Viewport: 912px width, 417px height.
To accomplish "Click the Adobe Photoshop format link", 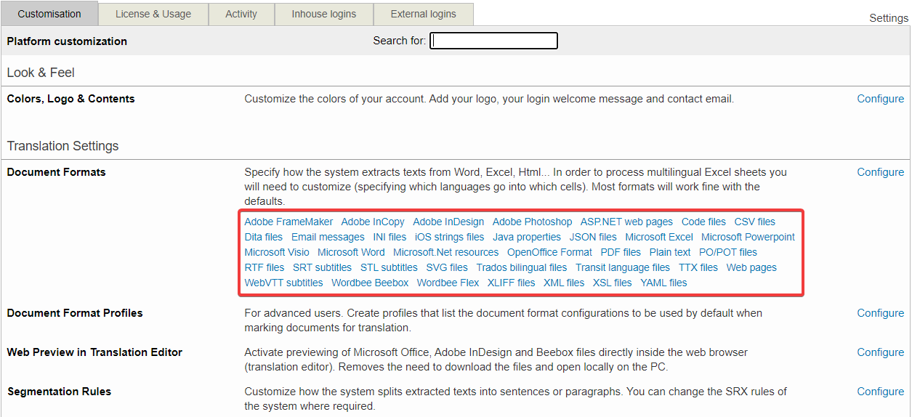I will [532, 222].
